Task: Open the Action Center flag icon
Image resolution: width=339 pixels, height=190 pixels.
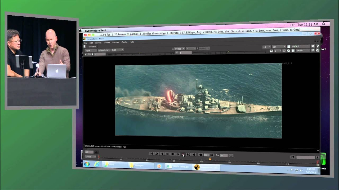Action: pos(292,170)
